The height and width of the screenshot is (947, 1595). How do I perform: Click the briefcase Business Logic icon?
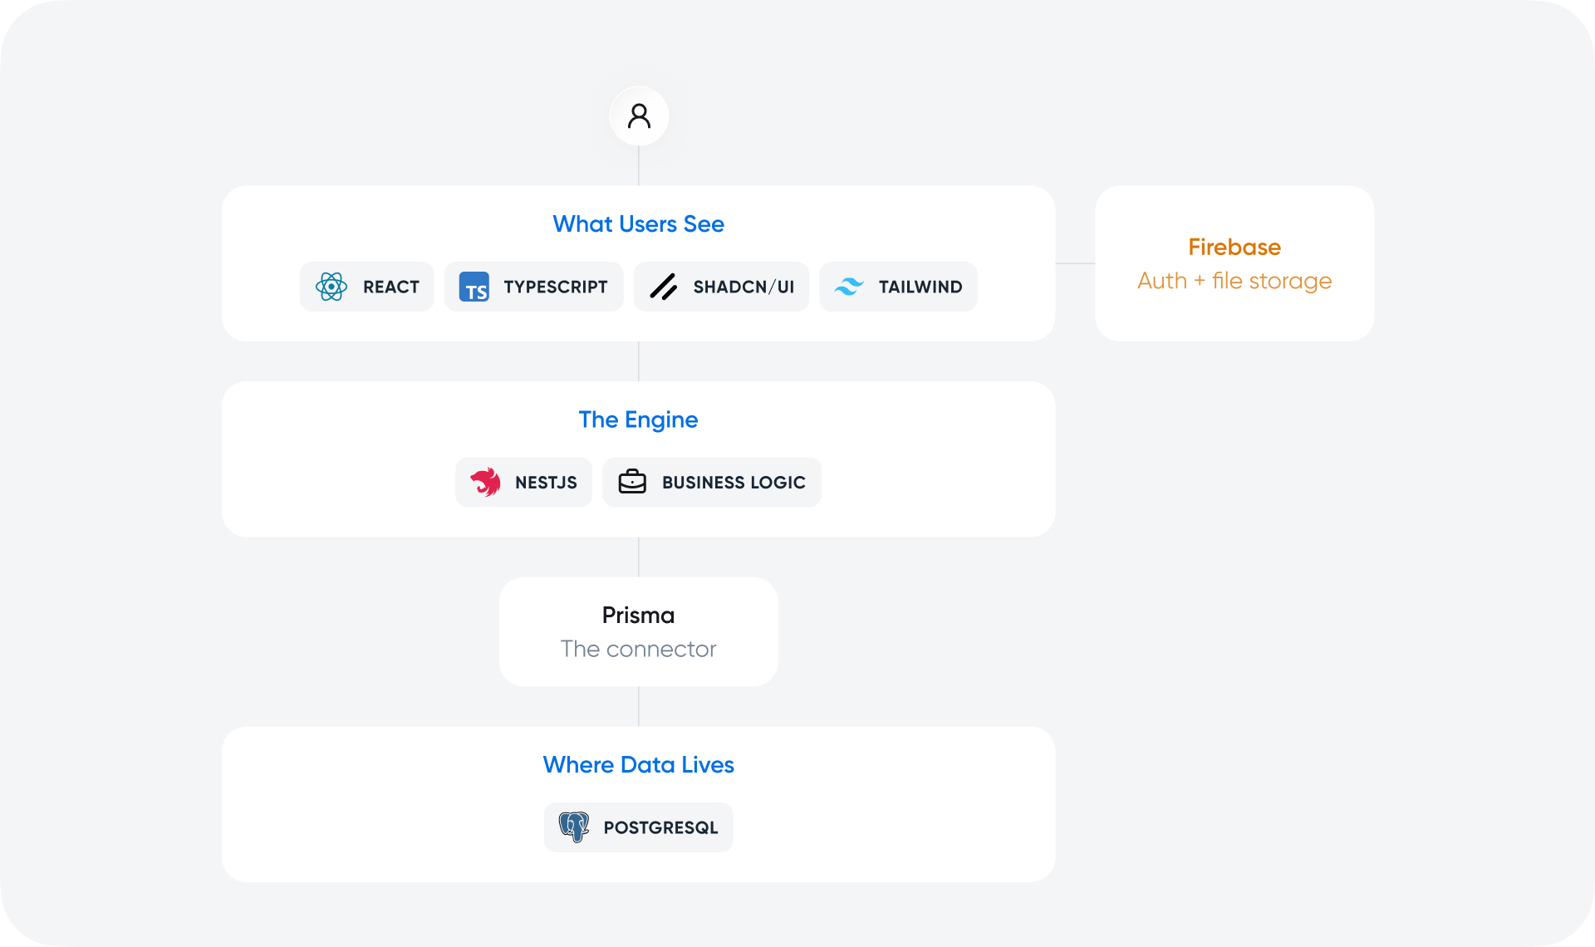coord(632,482)
